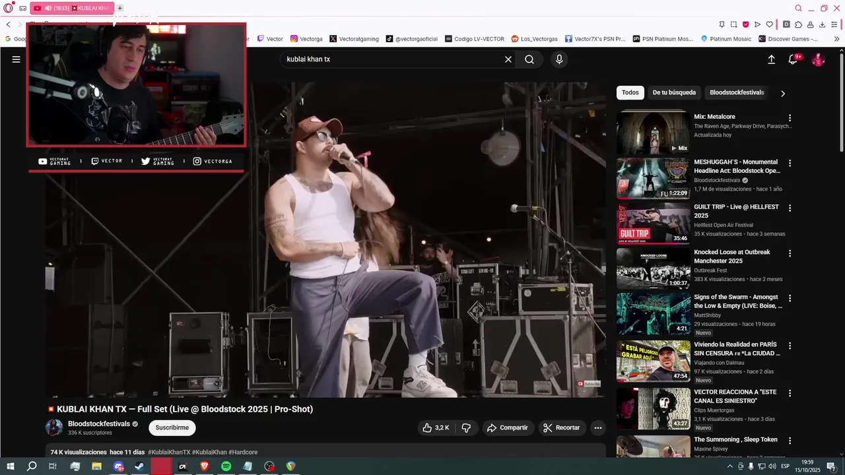This screenshot has height=475, width=845.
Task: Subscribe with the Suscribirme button
Action: 172,427
